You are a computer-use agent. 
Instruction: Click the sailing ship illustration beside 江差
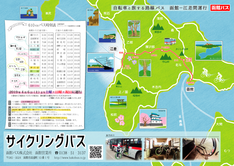[x=101, y=62]
